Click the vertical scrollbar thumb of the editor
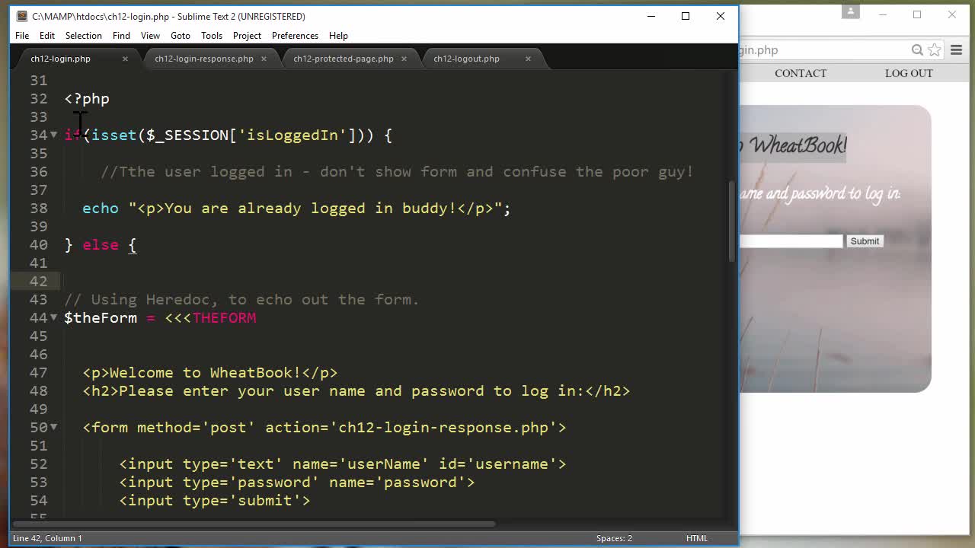This screenshot has width=975, height=548. [732, 222]
